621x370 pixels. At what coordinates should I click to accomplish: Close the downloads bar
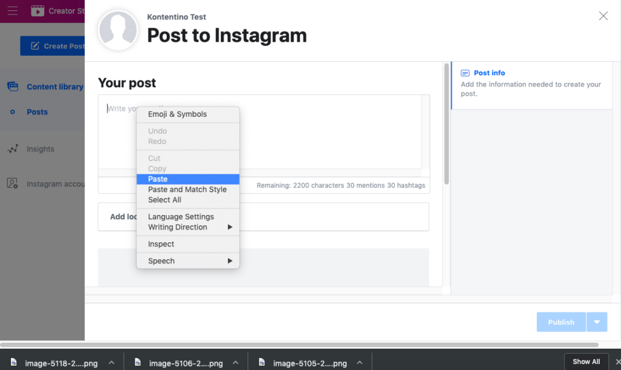[617, 362]
